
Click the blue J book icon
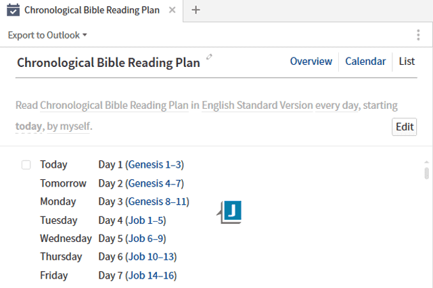(x=231, y=212)
